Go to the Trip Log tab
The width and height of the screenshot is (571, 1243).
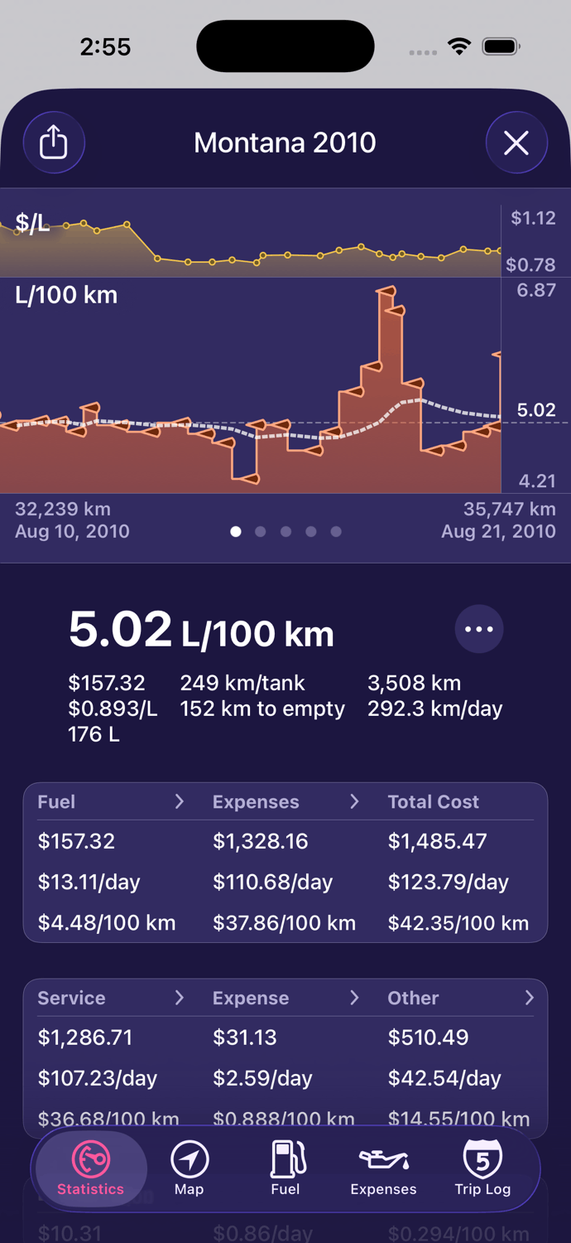[x=482, y=1168]
